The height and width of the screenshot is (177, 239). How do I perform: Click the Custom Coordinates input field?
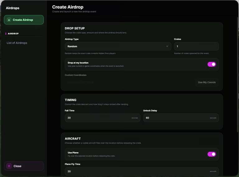coord(129,82)
